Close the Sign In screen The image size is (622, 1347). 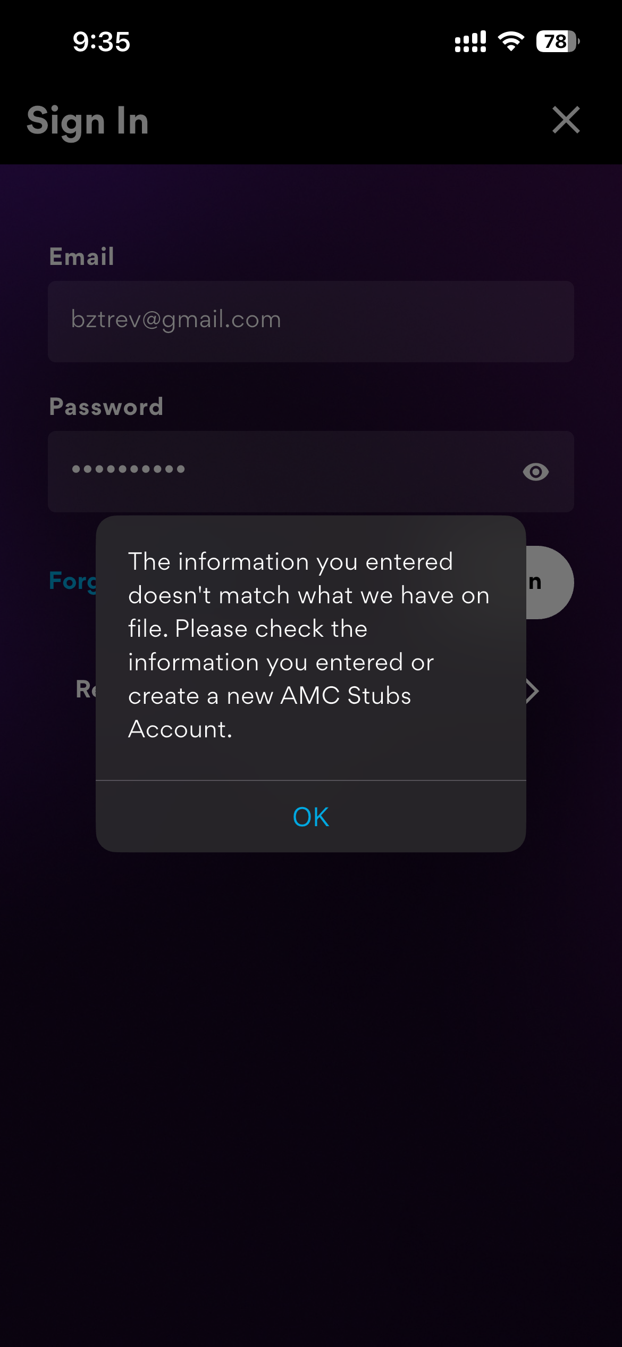[566, 120]
